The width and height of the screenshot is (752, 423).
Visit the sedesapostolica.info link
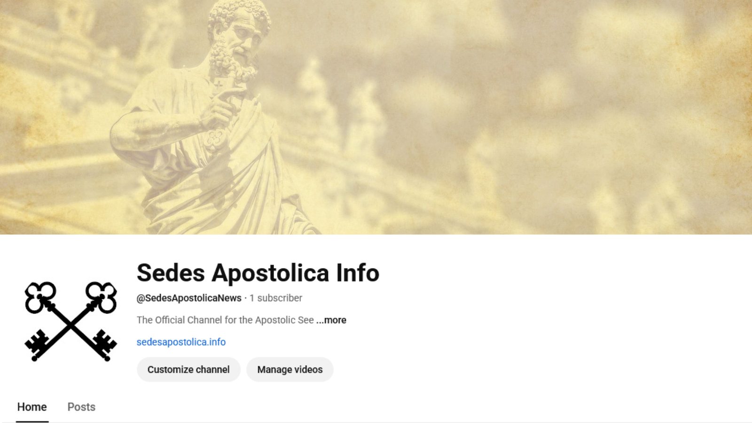[x=181, y=342]
